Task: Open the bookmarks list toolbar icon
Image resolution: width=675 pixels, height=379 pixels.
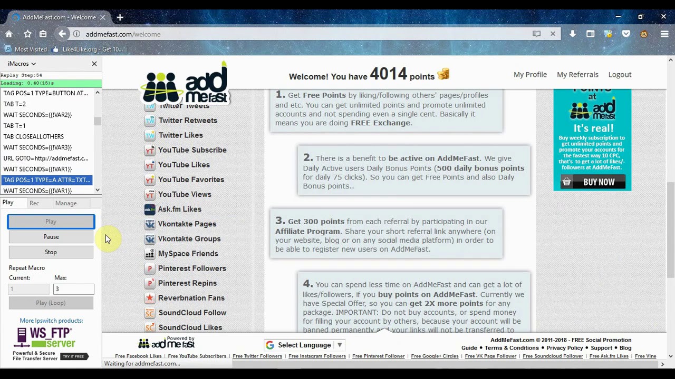Action: 43,34
